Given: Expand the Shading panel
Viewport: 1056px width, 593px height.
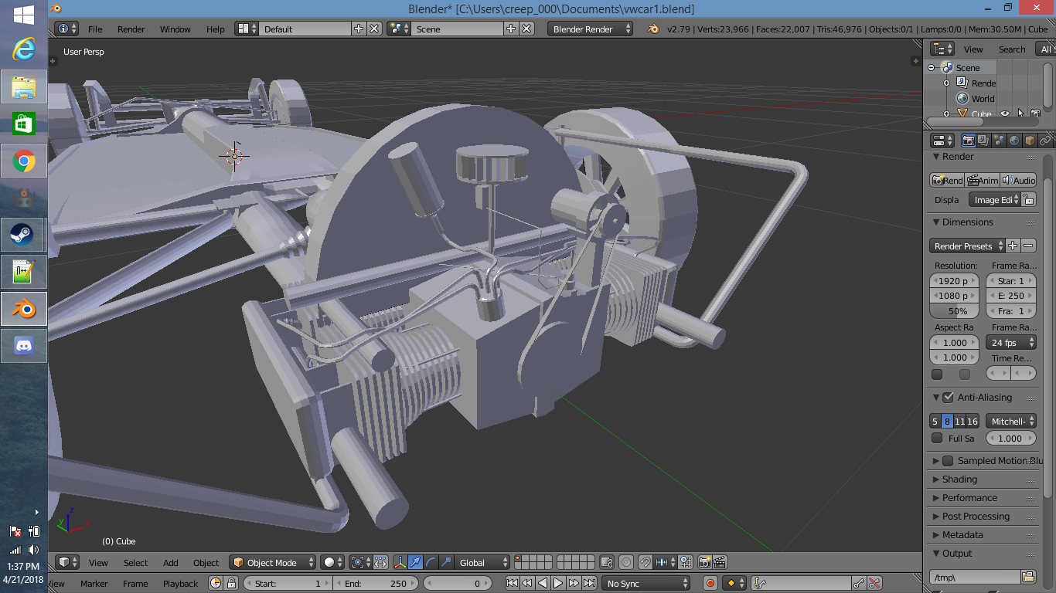Looking at the screenshot, I should pyautogui.click(x=959, y=479).
